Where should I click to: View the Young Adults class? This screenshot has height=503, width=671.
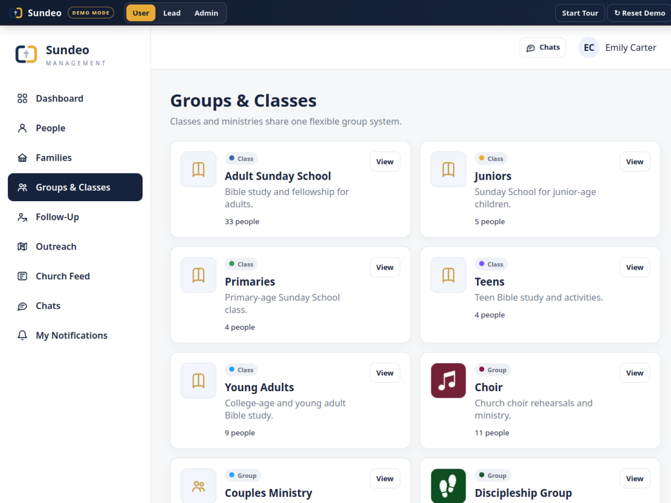click(x=385, y=373)
